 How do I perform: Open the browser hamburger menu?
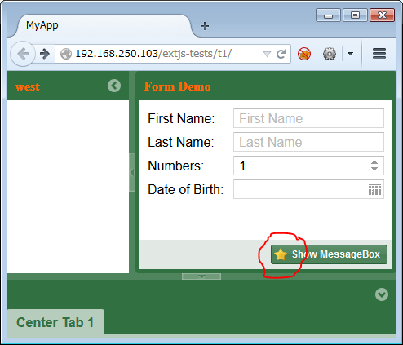(x=379, y=54)
